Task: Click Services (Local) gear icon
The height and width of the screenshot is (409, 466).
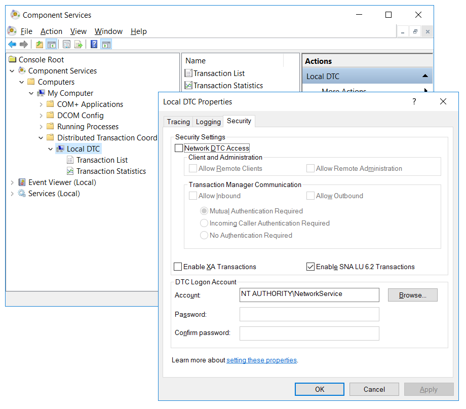Action: (x=22, y=193)
